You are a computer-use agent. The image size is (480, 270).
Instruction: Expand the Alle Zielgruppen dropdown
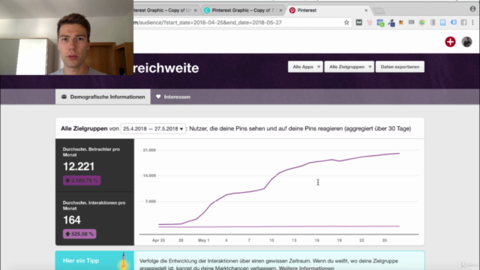click(x=349, y=67)
